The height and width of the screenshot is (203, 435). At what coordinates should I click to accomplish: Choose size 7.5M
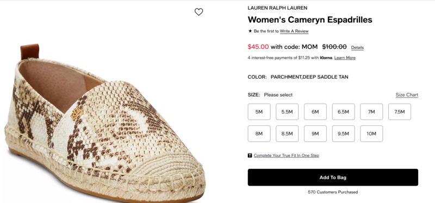(400, 112)
